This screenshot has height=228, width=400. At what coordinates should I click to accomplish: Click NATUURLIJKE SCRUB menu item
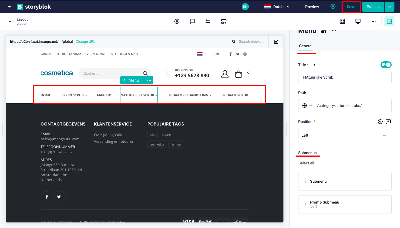(x=137, y=95)
